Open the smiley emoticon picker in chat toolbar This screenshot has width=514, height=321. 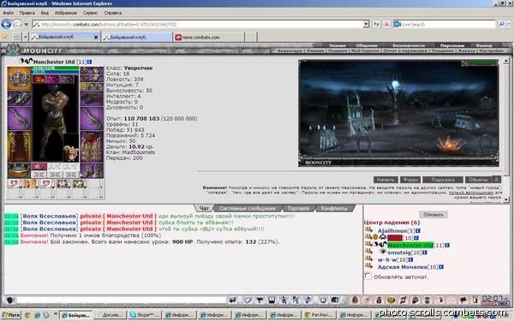pyautogui.click(x=323, y=300)
